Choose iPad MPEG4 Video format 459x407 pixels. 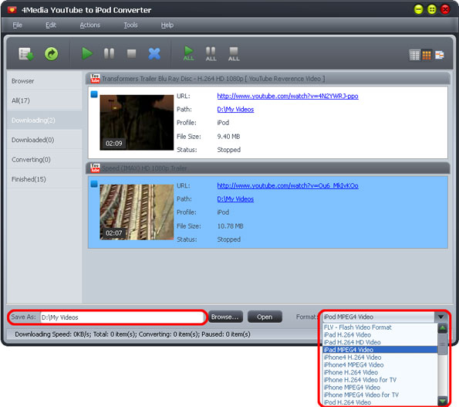[x=380, y=350]
